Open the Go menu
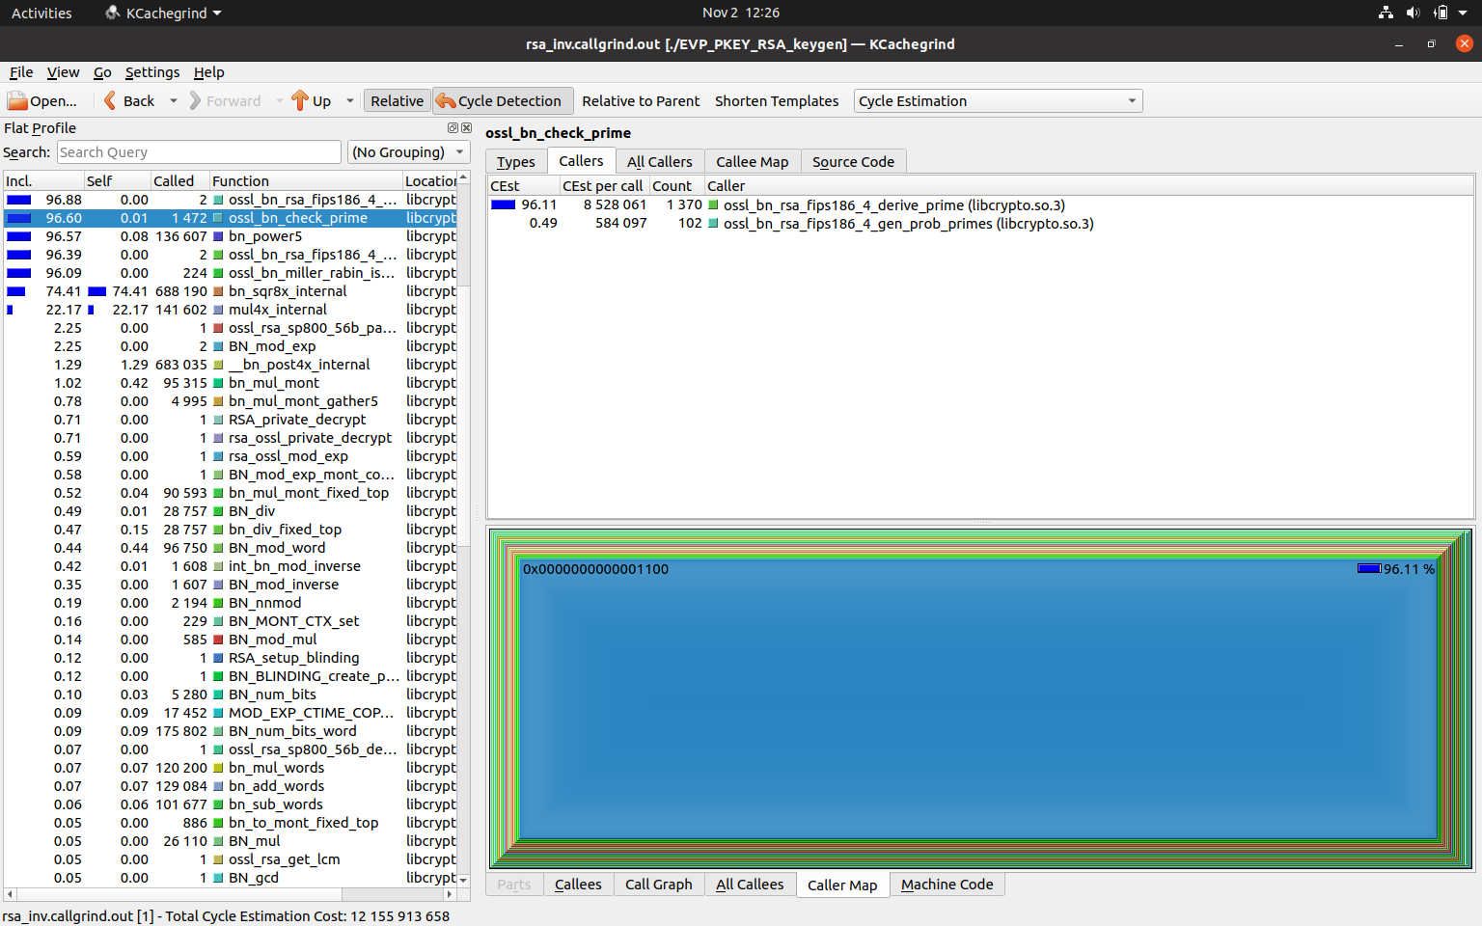The width and height of the screenshot is (1482, 926). click(x=102, y=72)
